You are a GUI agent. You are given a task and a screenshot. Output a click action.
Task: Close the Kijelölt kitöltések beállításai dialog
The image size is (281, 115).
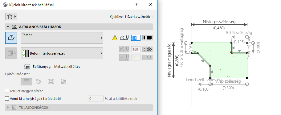pyautogui.click(x=150, y=5)
